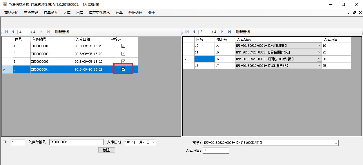This screenshot has width=363, height=165.
Task: Go to previous record in right navigator
Action: coord(194,32)
